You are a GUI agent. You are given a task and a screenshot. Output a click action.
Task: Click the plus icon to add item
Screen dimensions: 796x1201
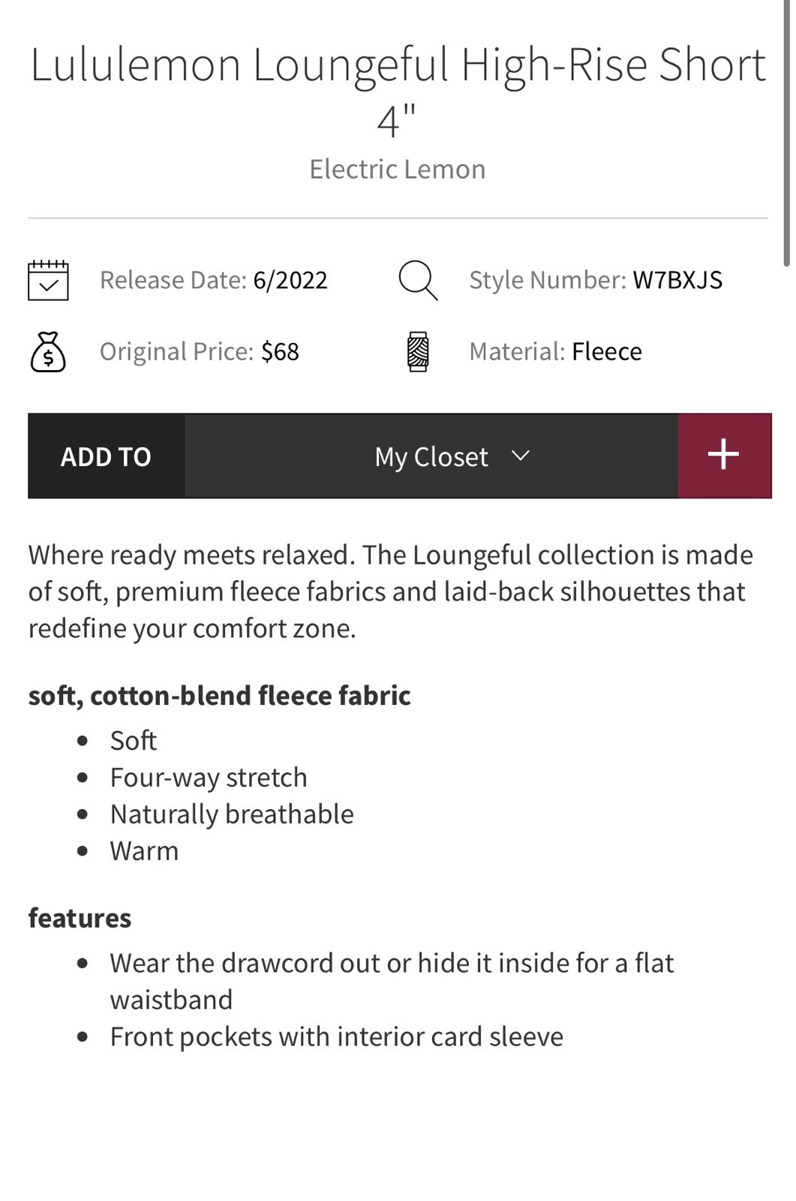click(x=723, y=455)
